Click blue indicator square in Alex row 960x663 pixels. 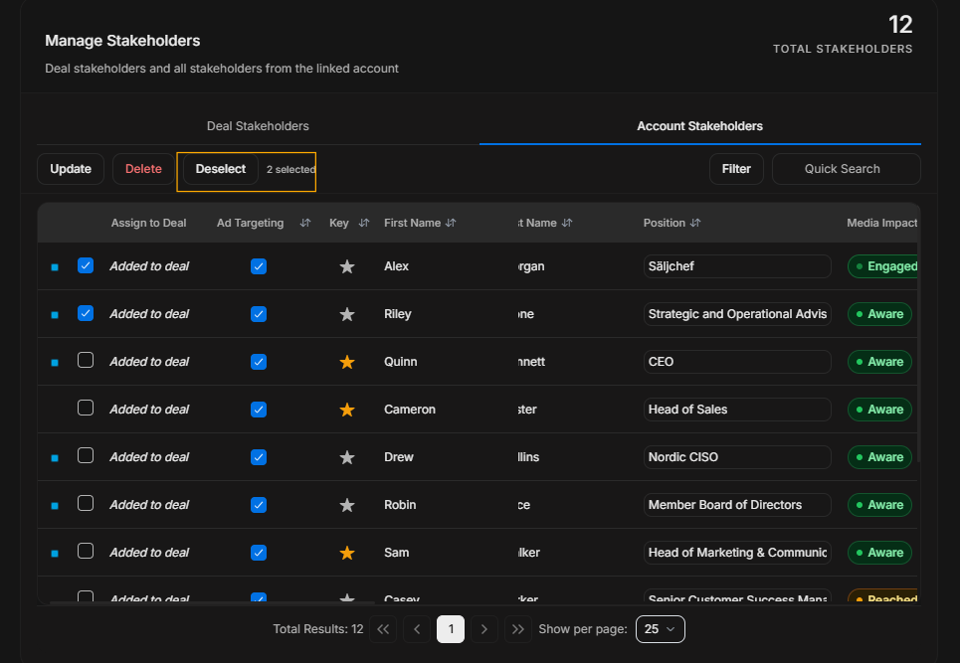tap(55, 267)
